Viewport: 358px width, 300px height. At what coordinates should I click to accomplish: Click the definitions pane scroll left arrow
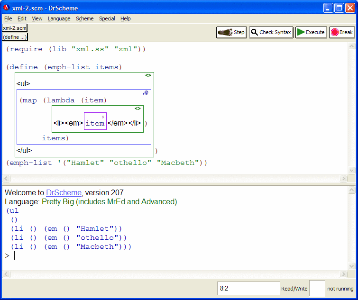[x=6, y=178]
